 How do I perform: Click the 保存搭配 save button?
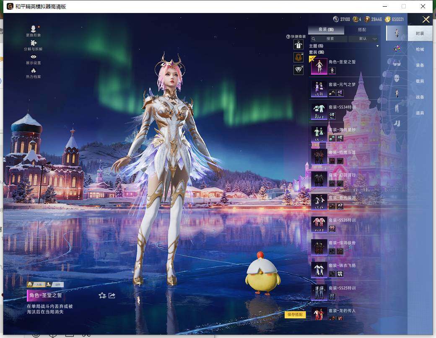point(295,315)
